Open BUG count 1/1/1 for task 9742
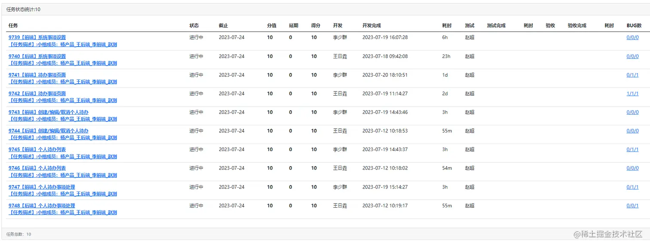This screenshot has width=650, height=246. [x=632, y=94]
